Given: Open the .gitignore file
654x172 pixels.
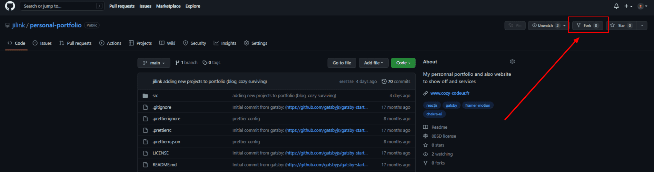Looking at the screenshot, I should click(x=162, y=107).
